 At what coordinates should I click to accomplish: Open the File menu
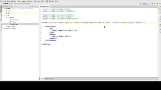[2, 1]
